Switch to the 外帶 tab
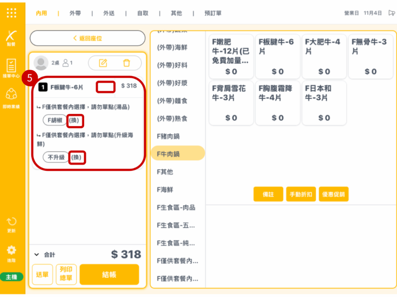397x297 pixels. pyautogui.click(x=75, y=13)
